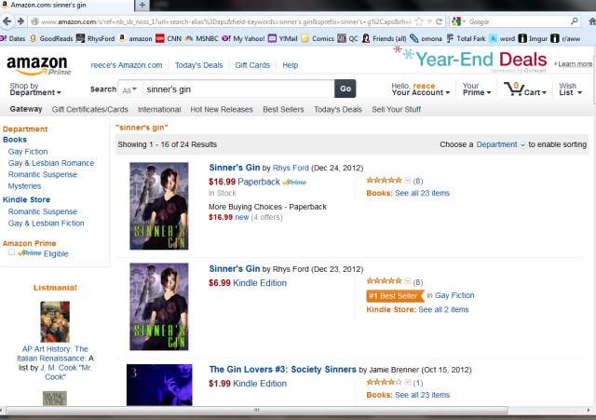Click Sinner's Gin paperback cover thumbnail
The height and width of the screenshot is (420, 596).
[x=159, y=206]
